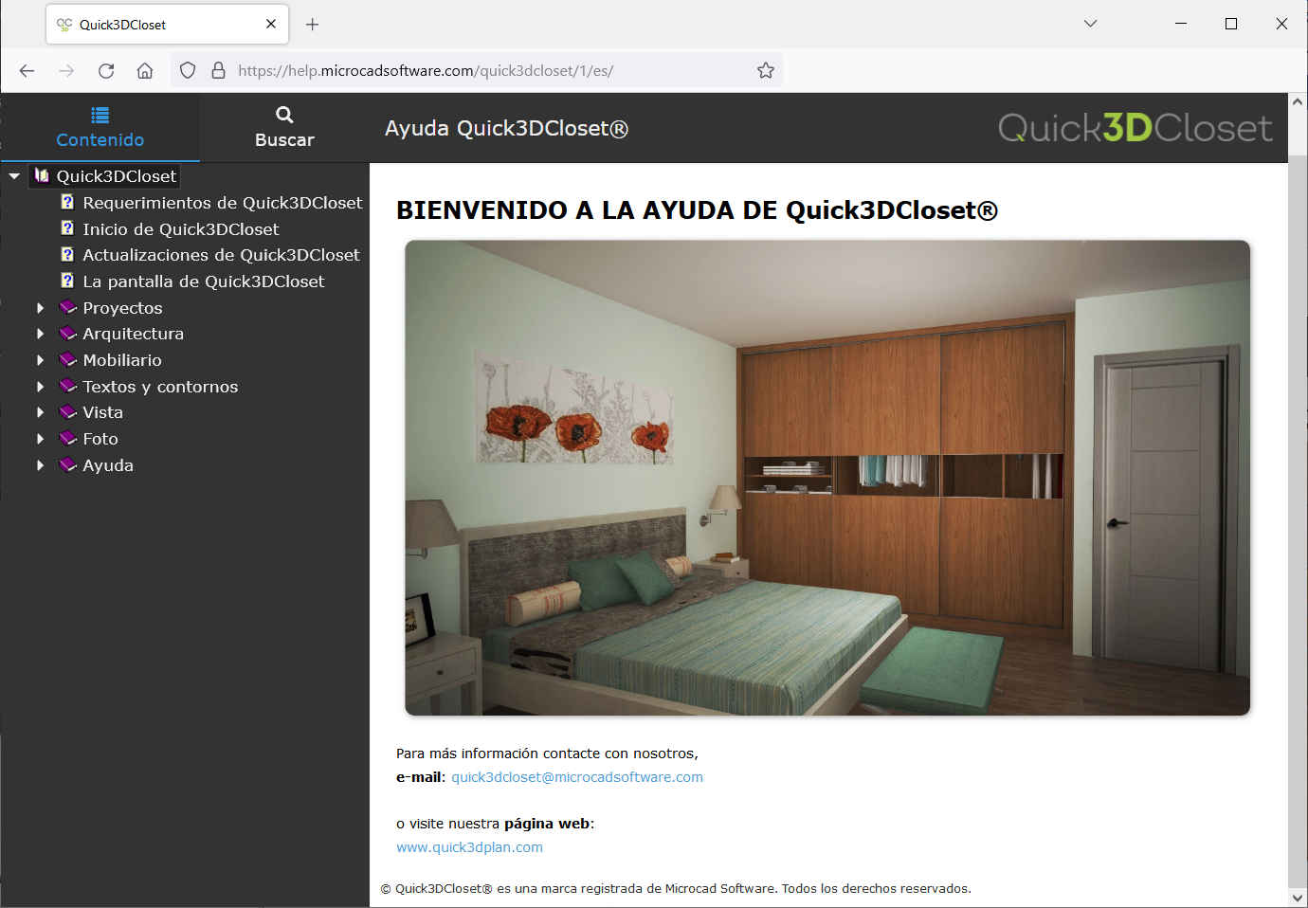The image size is (1308, 908).
Task: Click the purple book icon beside Foto
Action: pyautogui.click(x=68, y=438)
